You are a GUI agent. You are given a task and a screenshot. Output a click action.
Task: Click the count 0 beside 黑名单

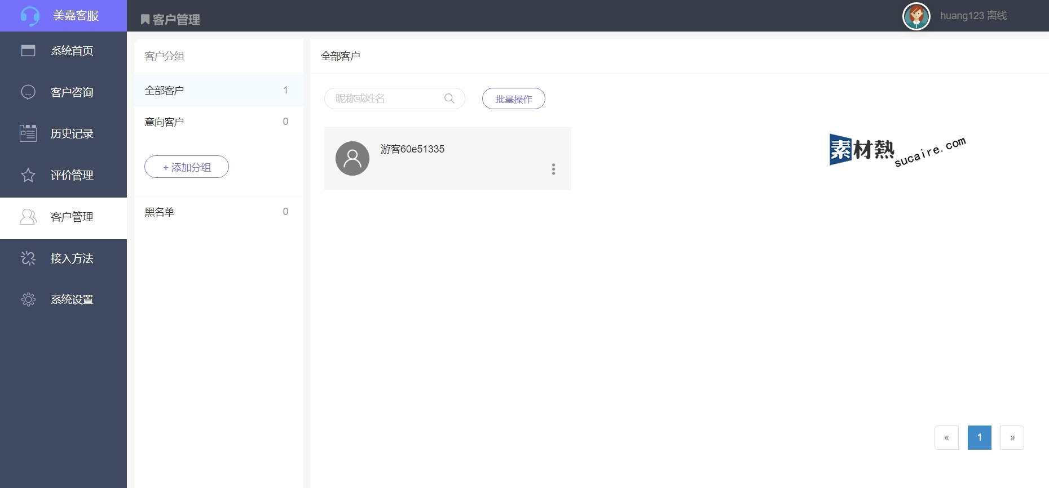click(x=285, y=212)
